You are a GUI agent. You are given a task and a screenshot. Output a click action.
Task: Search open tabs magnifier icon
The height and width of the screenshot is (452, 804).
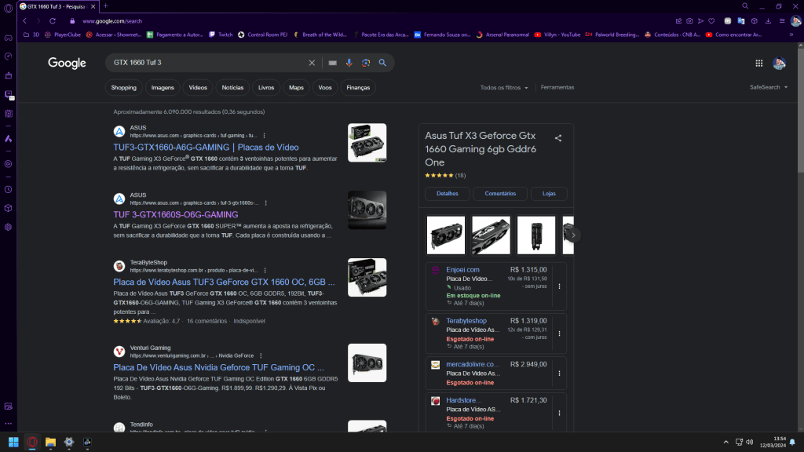(x=745, y=6)
